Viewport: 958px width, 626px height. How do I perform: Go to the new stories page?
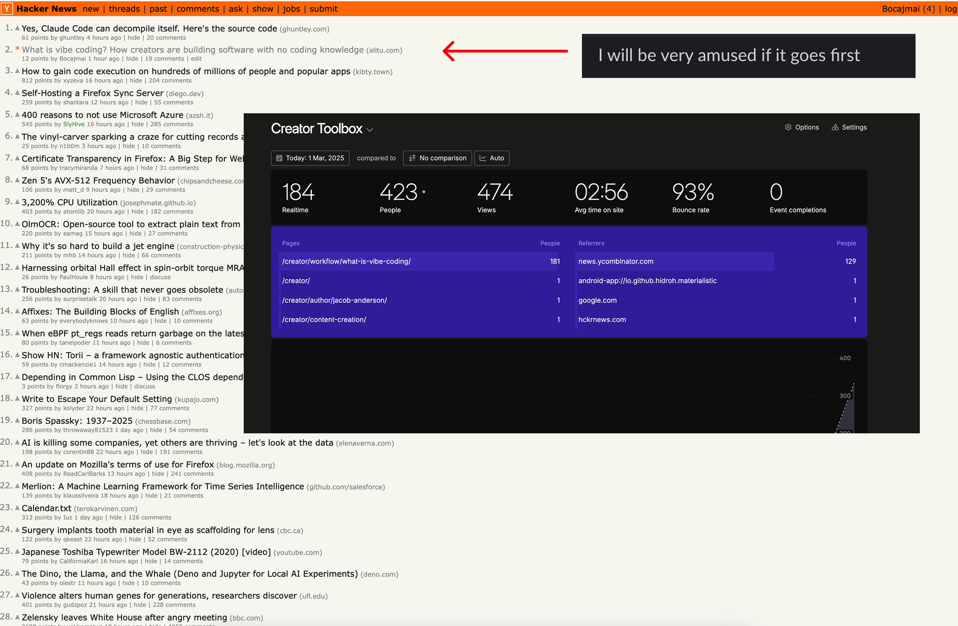(x=91, y=9)
